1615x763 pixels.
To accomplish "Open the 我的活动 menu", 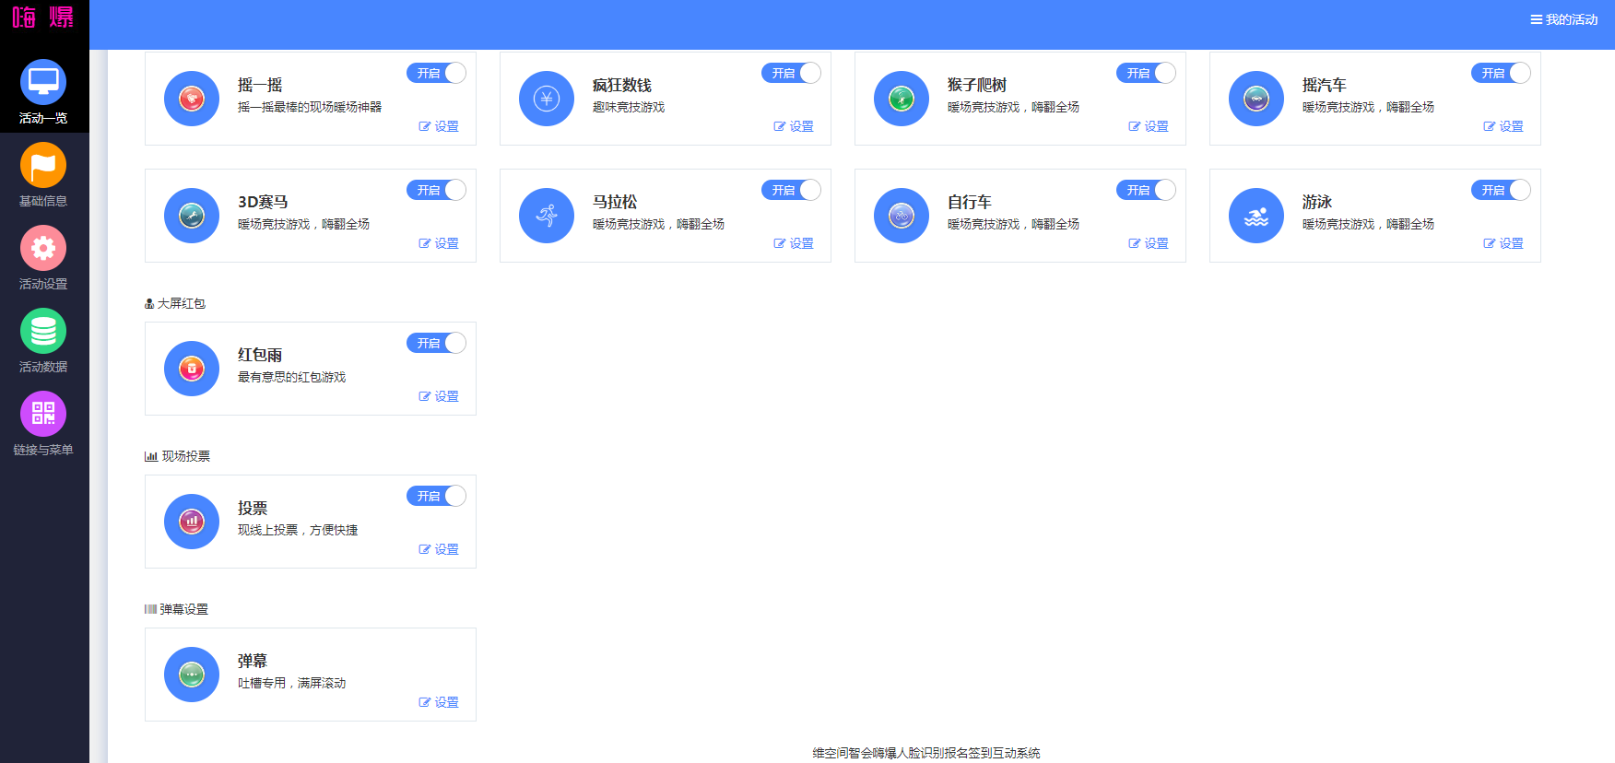I will point(1564,19).
